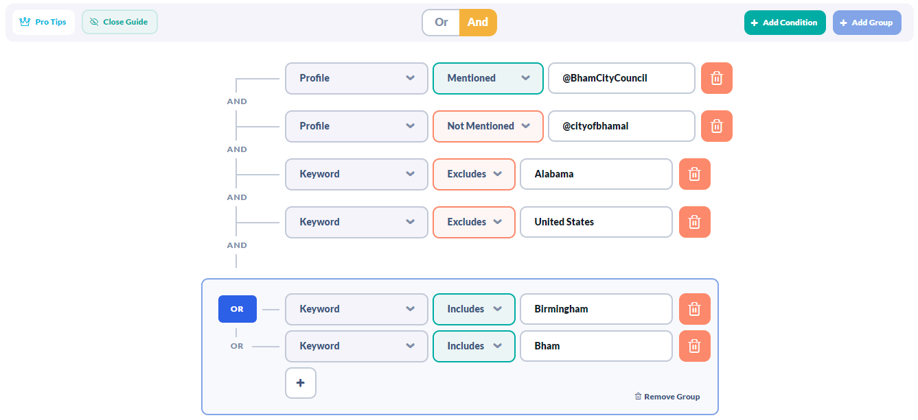Open Profile dropdown for @cityofbhamal row
This screenshot has width=918, height=420.
coord(357,126)
